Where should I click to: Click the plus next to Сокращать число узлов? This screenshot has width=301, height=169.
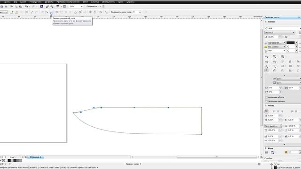click(140, 12)
